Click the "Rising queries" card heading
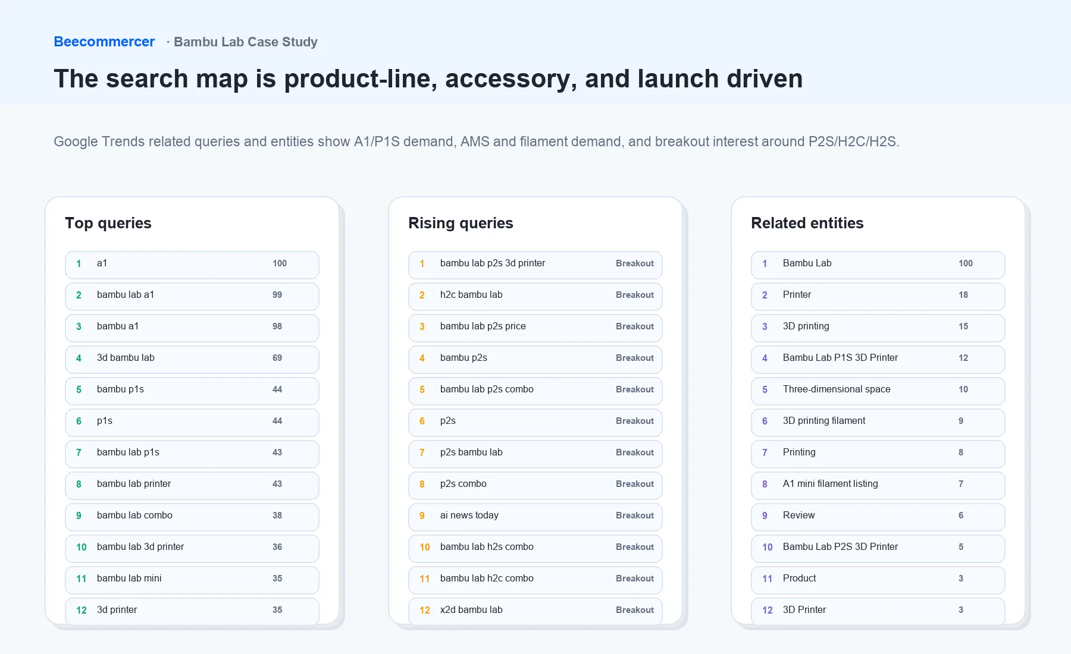This screenshot has height=654, width=1071. [461, 223]
